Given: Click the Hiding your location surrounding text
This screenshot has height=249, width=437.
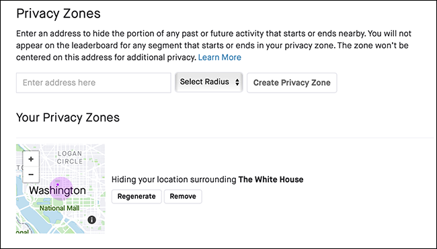Looking at the screenshot, I should click(174, 180).
